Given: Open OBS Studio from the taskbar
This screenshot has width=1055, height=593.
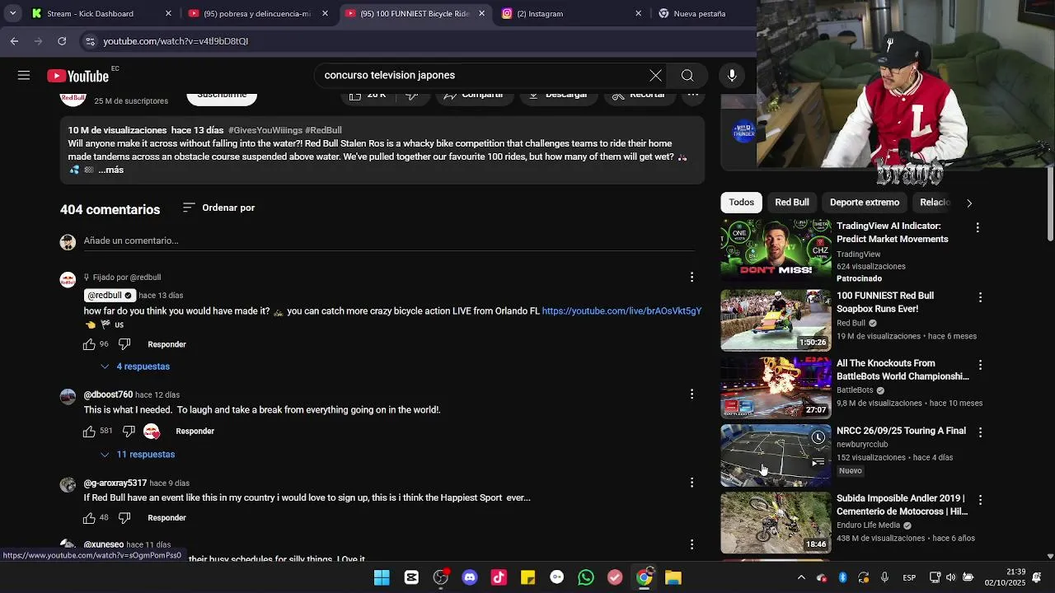Looking at the screenshot, I should [x=441, y=577].
